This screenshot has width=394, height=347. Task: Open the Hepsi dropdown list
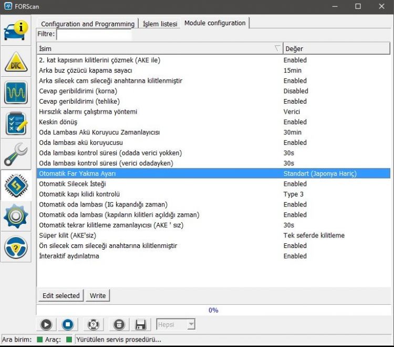[x=175, y=324]
